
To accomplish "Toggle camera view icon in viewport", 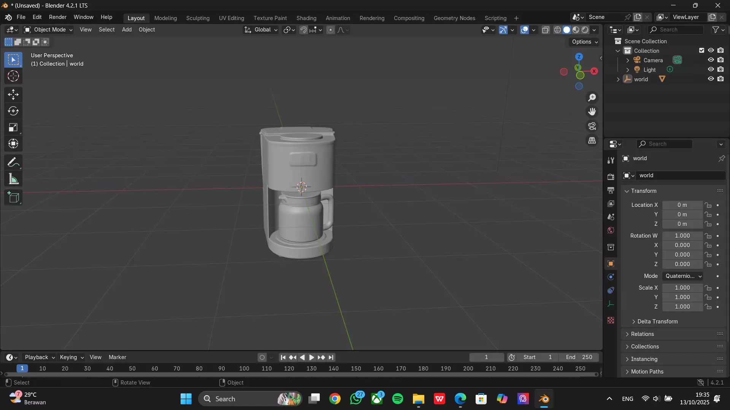I will pos(592,126).
